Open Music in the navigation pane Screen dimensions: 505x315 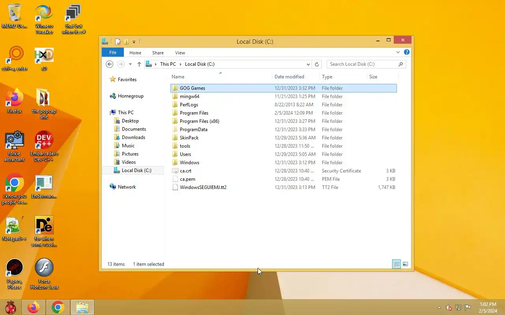(124, 146)
